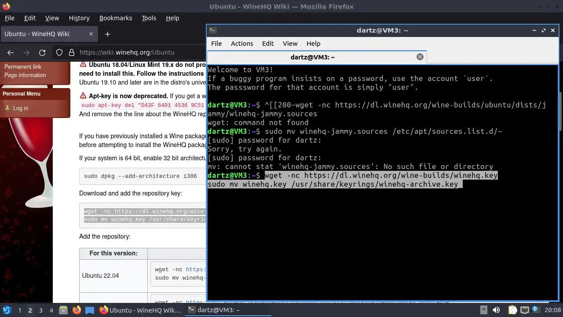This screenshot has height=317, width=563.
Task: Click the show desktop taskbar icon
Action: [x=90, y=310]
